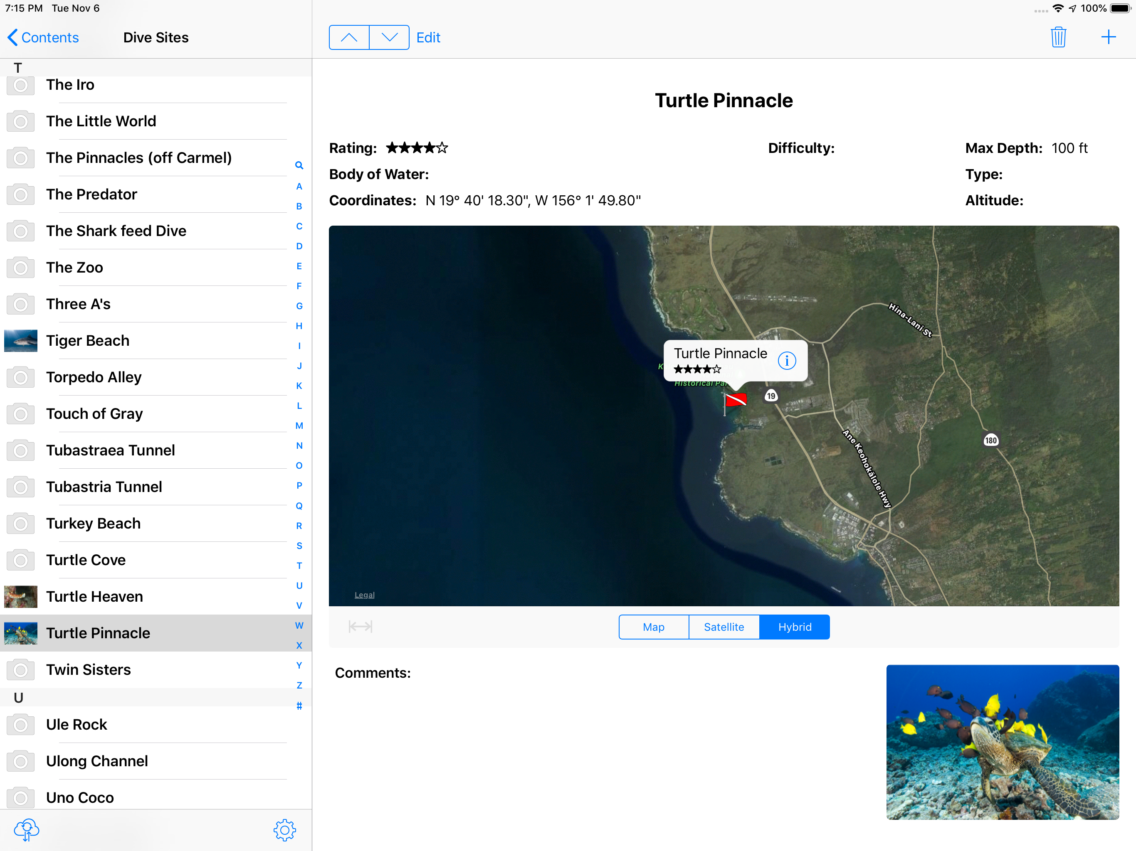
Task: Select Tiger Beach in dive sites list
Action: click(88, 340)
